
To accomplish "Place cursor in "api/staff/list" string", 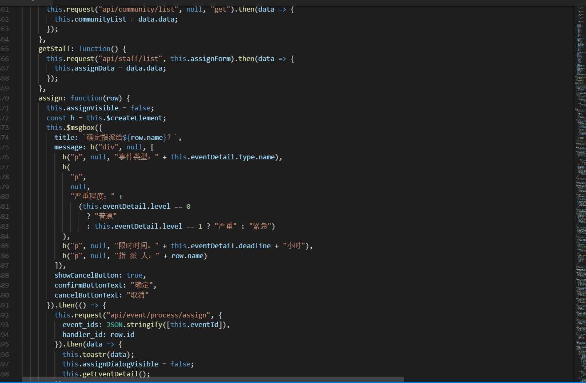I will pyautogui.click(x=130, y=59).
